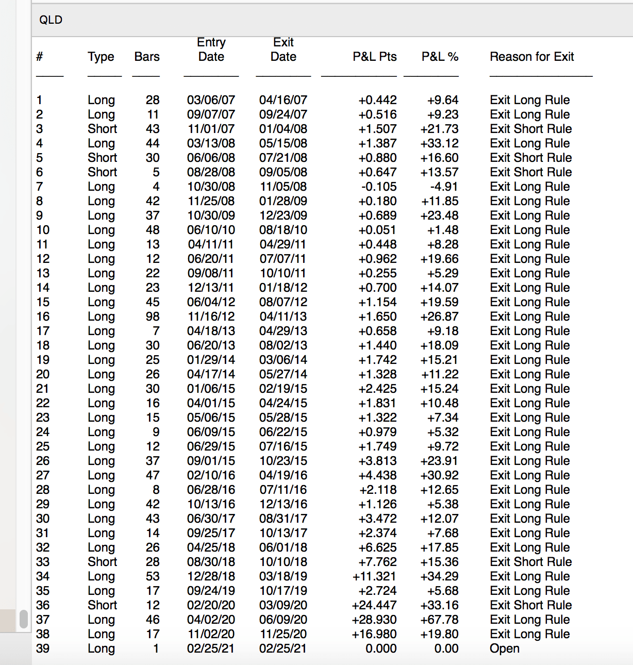Click P&L percent +13.57
The image size is (633, 665).
pos(439,172)
